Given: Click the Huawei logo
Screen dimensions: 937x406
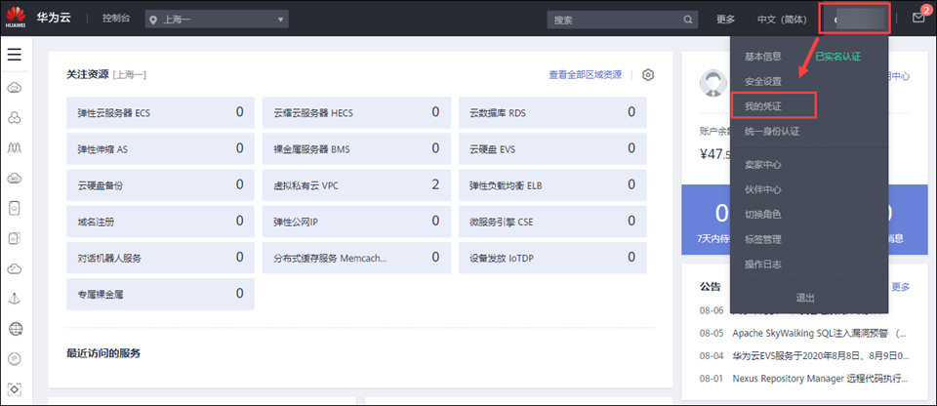Looking at the screenshot, I should click(x=17, y=19).
